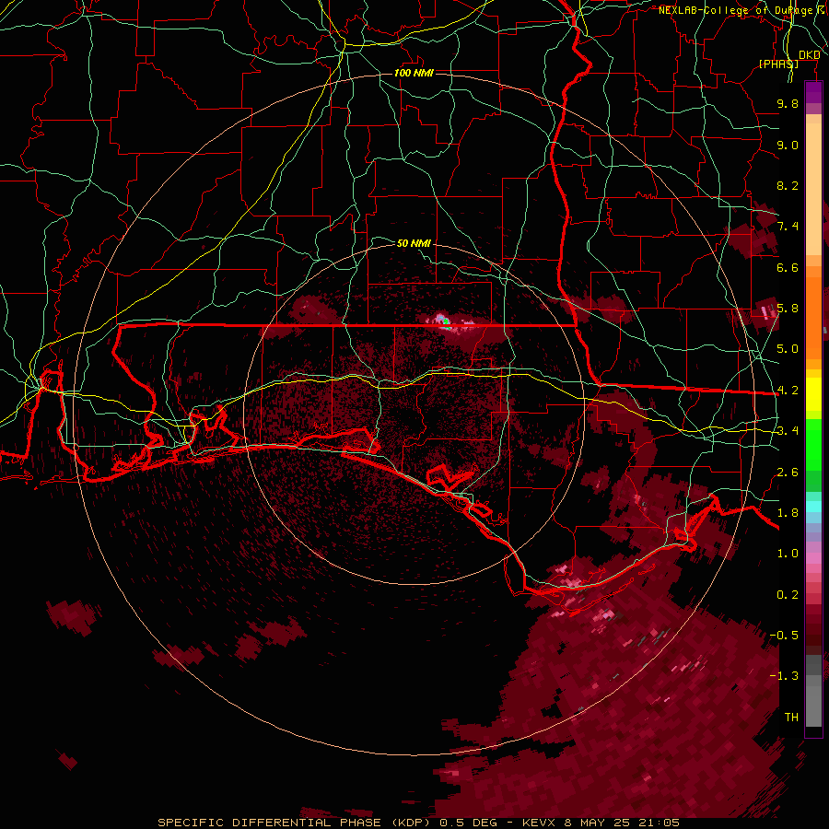The width and height of the screenshot is (829, 829).
Task: Click the 1.0 value on the color scale
Action: pyautogui.click(x=788, y=554)
